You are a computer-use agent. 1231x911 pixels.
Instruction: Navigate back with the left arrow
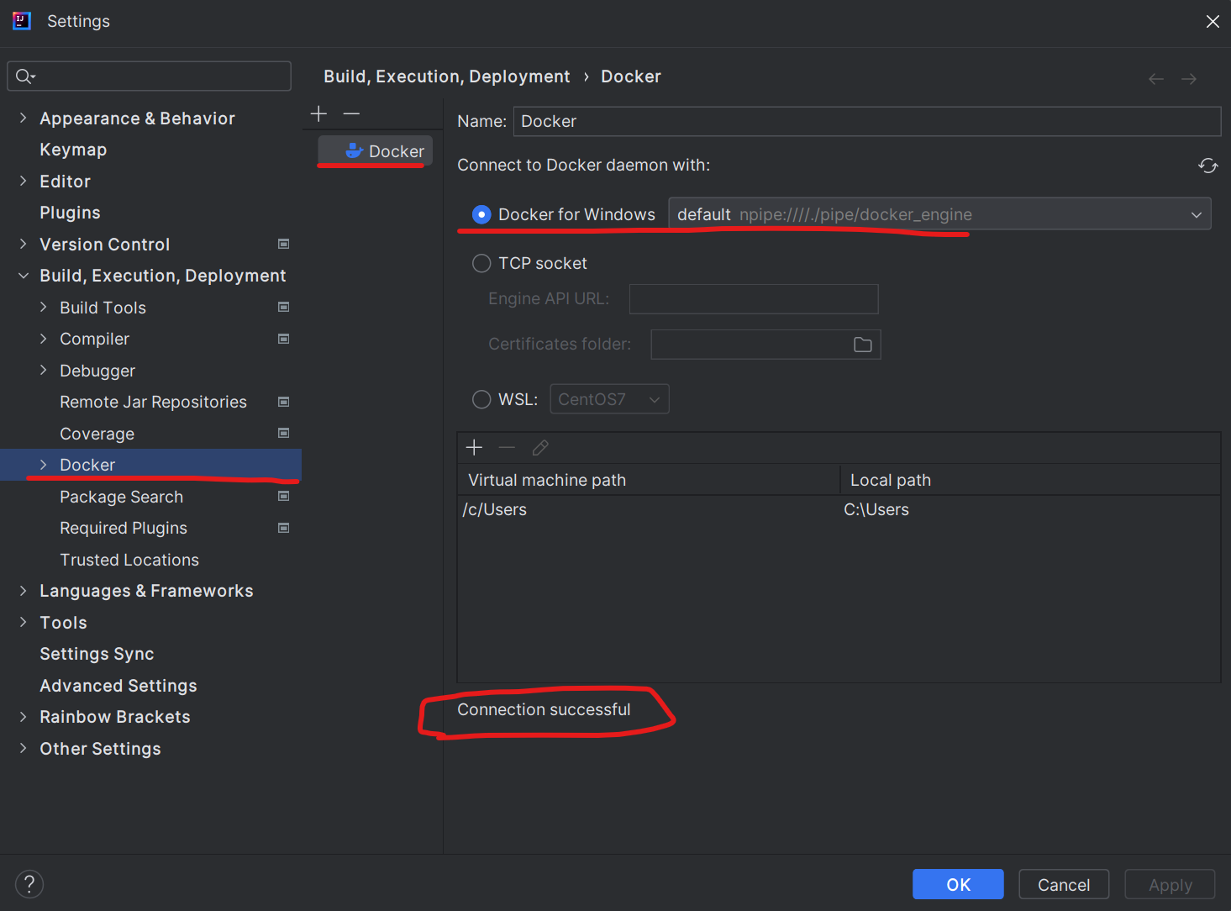[x=1156, y=78]
